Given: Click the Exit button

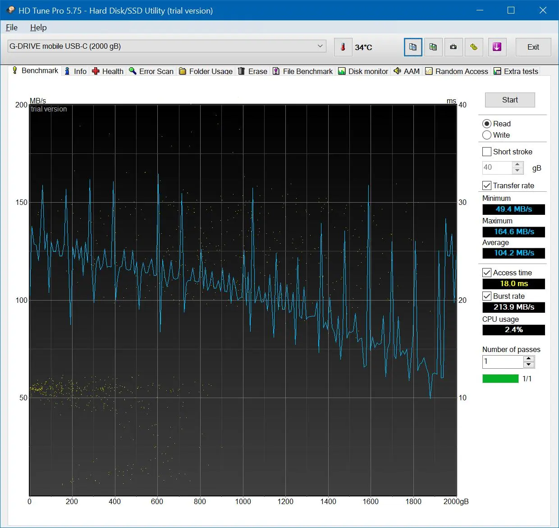Looking at the screenshot, I should (533, 47).
